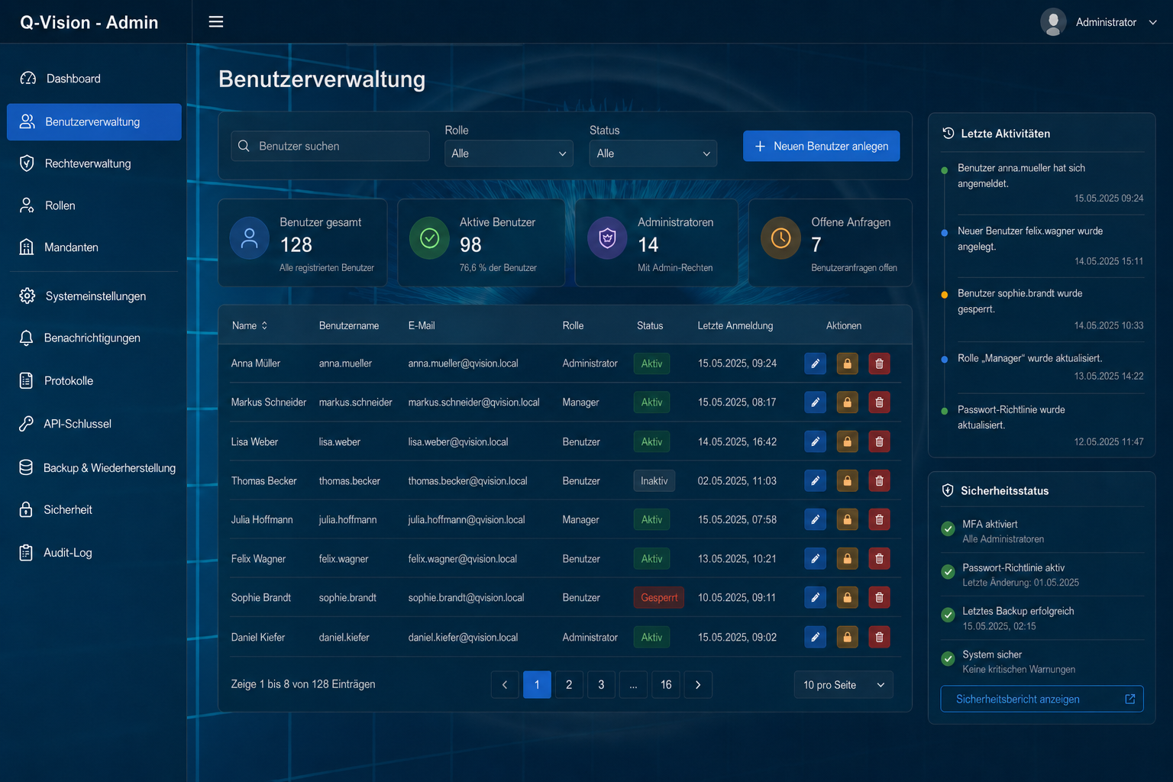Delete user Markus Schneider
Viewport: 1173px width, 782px height.
879,402
